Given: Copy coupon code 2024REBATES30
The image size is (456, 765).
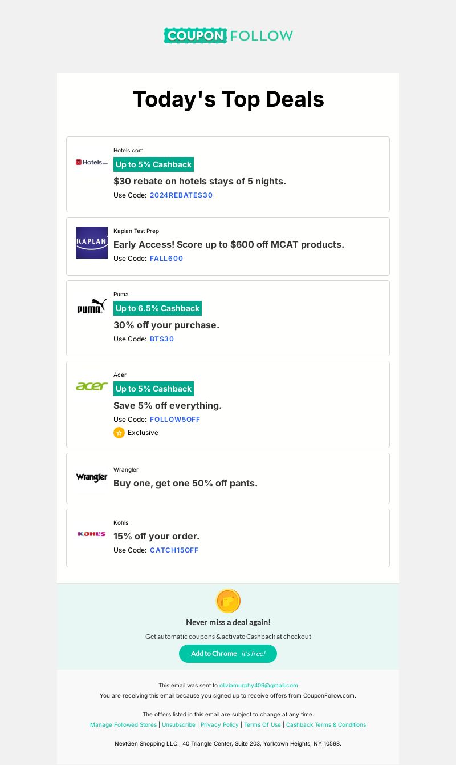Looking at the screenshot, I should (181, 195).
